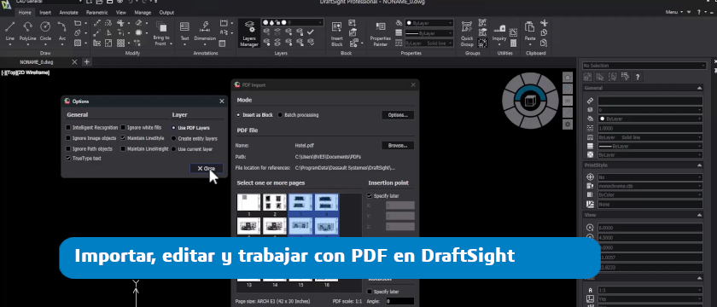Click the eraser icon in Modify
The image size is (717, 307).
(137, 23)
